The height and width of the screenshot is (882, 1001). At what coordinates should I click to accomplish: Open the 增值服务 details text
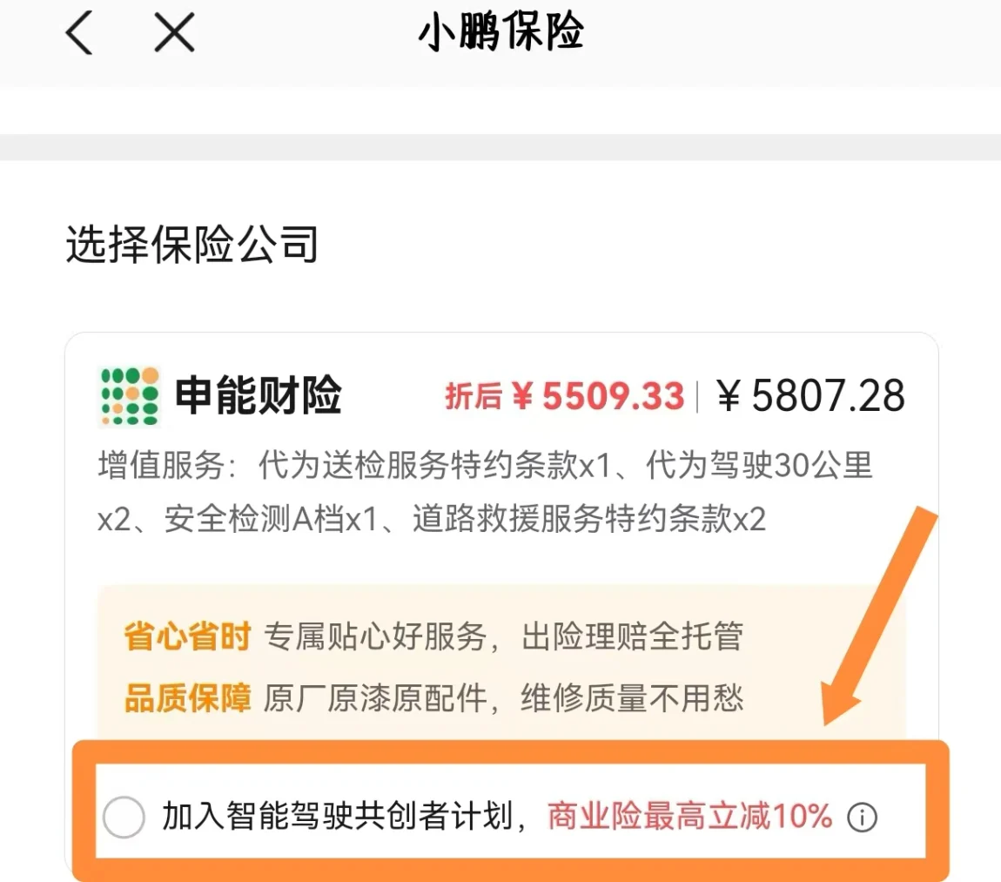pos(485,492)
